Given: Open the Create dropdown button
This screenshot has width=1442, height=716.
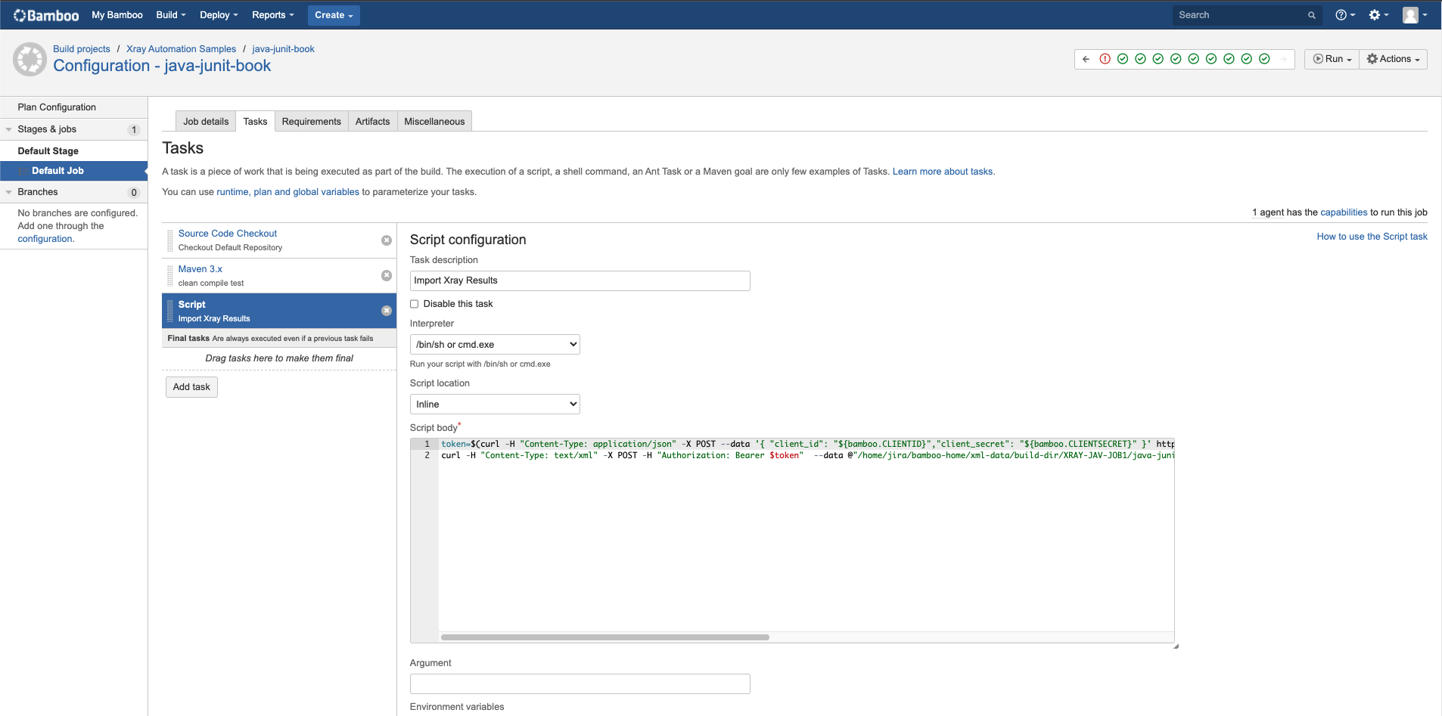Looking at the screenshot, I should (x=334, y=15).
